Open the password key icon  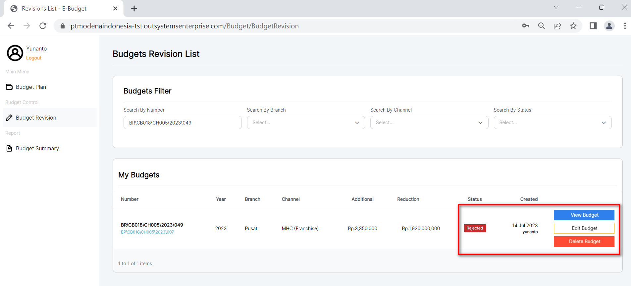(525, 26)
